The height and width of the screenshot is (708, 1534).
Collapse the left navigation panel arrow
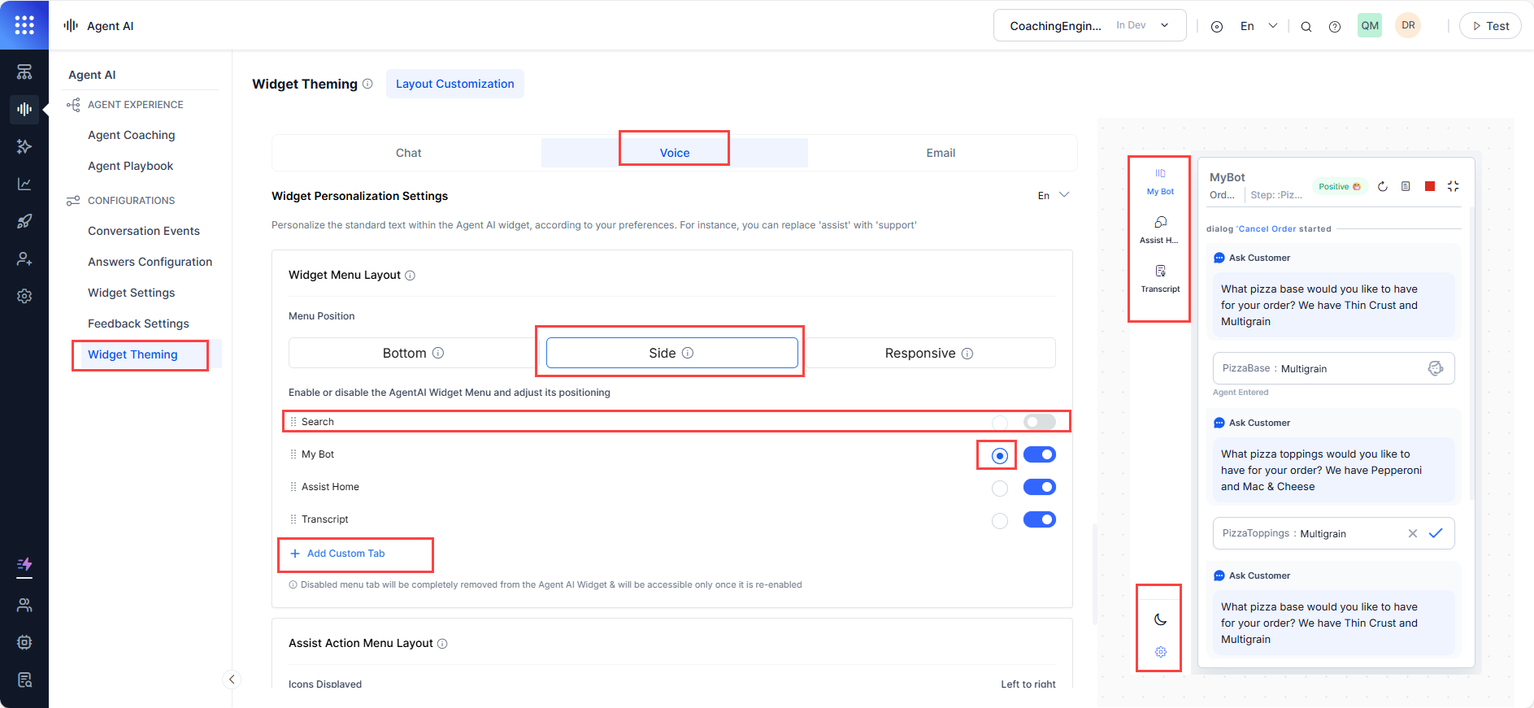tap(232, 680)
